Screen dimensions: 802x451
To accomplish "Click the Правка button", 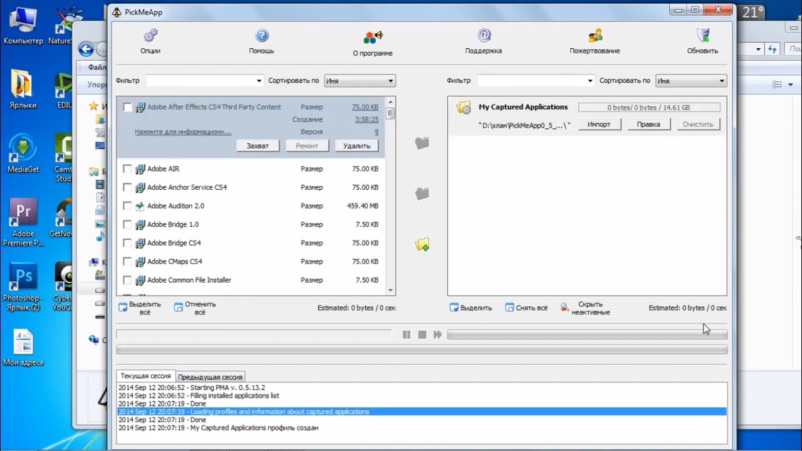I will point(648,124).
